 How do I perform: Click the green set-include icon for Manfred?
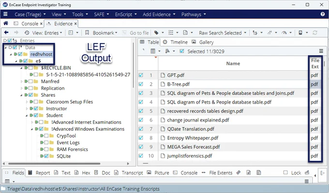[x=26, y=81]
